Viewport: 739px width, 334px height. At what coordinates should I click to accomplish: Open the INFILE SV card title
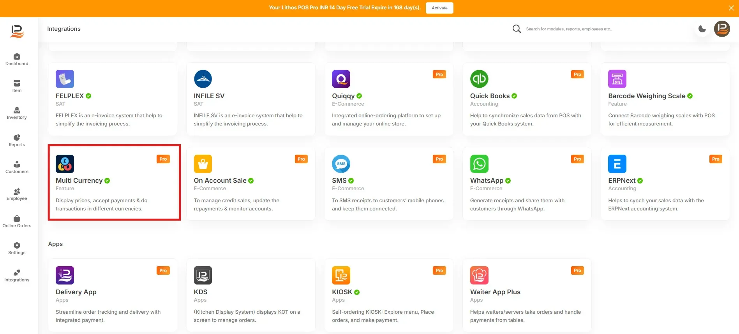point(209,96)
